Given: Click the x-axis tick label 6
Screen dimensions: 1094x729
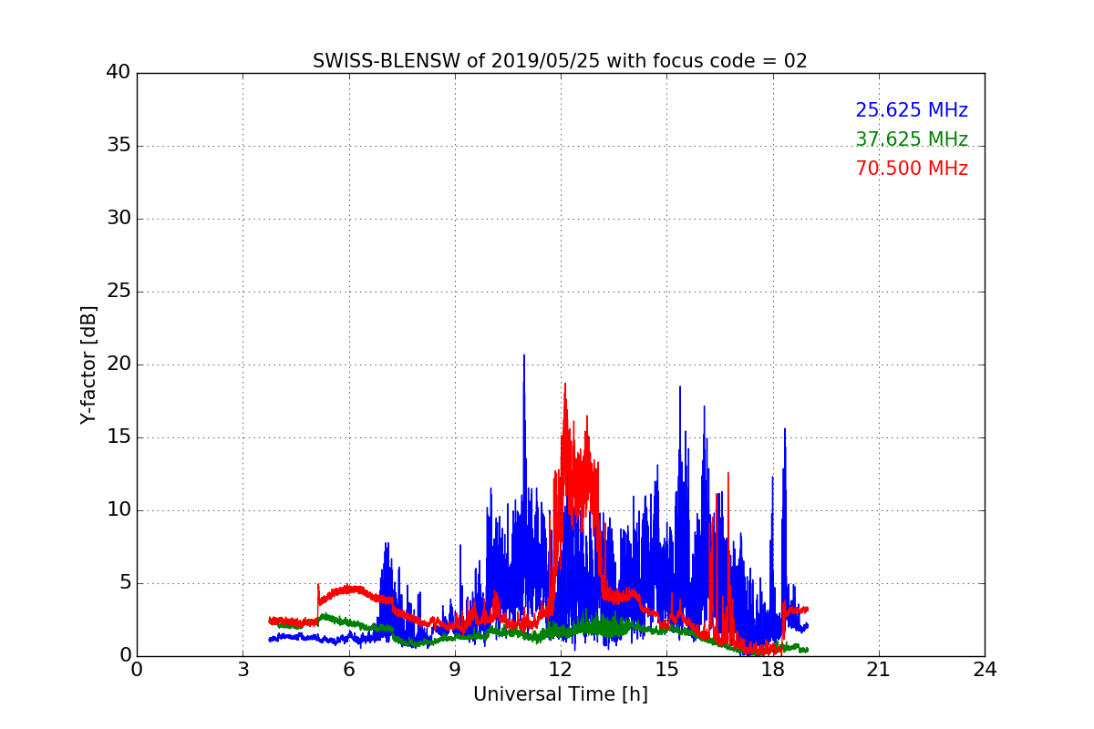Looking at the screenshot, I should [348, 670].
